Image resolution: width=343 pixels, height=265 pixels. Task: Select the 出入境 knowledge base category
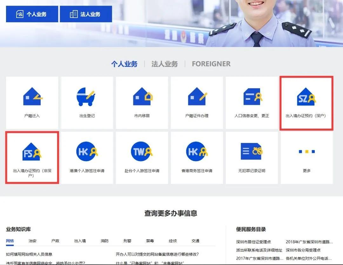[80, 241]
